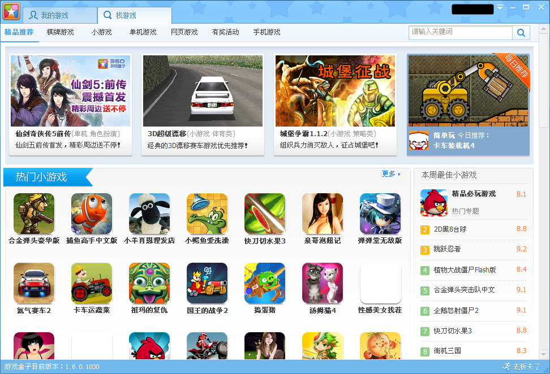Open the 城堡征战 banner thumbnail
The height and width of the screenshot is (374, 550).
pyautogui.click(x=335, y=91)
